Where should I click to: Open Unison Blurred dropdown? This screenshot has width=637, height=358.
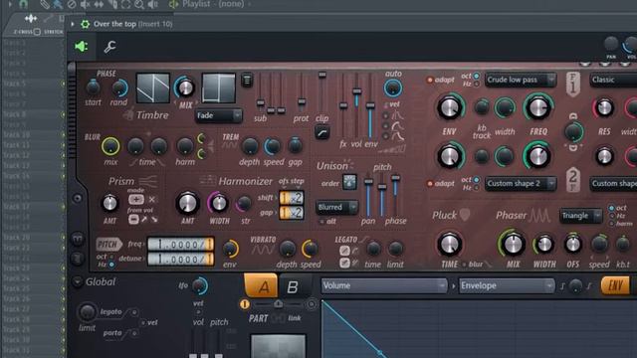336,208
